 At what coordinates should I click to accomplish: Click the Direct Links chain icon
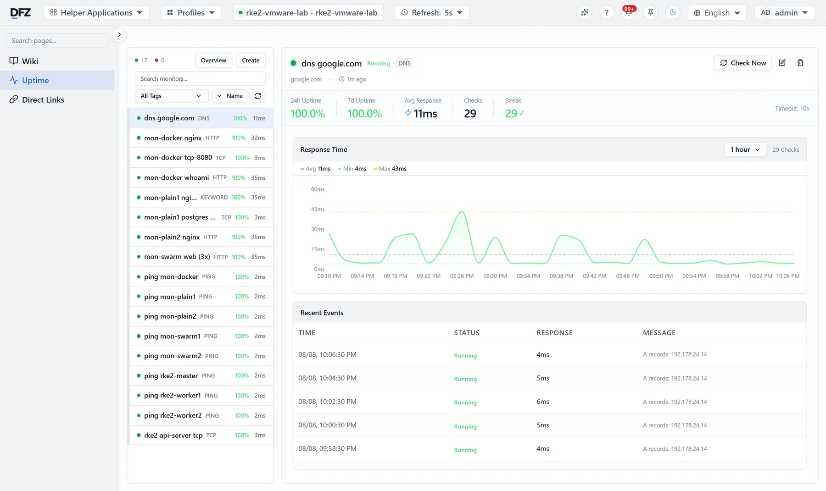14,99
